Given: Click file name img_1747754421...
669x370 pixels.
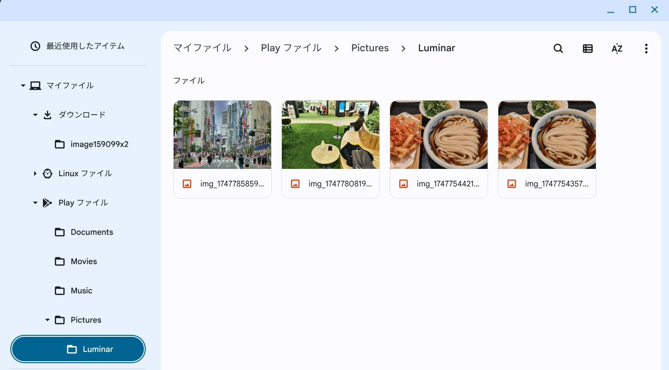Looking at the screenshot, I should [x=449, y=184].
